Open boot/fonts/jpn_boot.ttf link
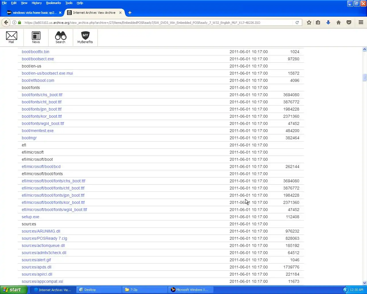367x294 pixels. click(42, 109)
